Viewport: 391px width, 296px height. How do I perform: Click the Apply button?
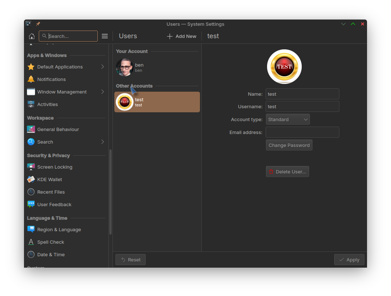[x=349, y=260]
